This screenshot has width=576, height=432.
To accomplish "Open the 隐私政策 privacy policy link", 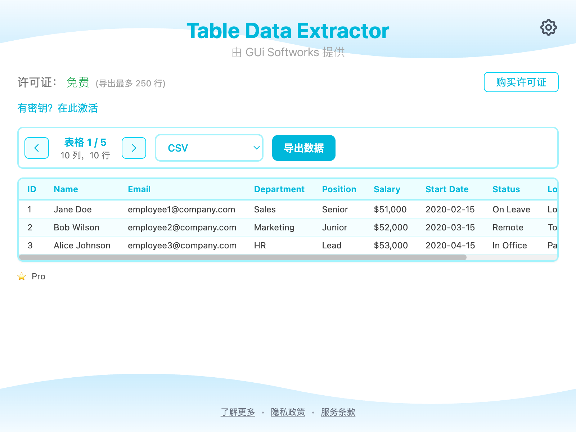I will (288, 412).
